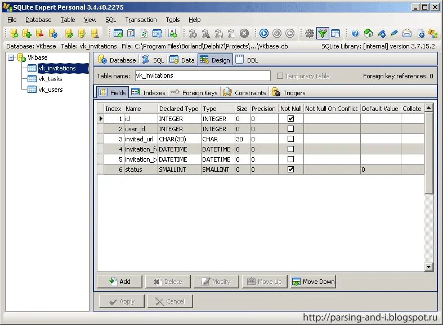Open the SQL menu
443x325 pixels.
pos(111,20)
